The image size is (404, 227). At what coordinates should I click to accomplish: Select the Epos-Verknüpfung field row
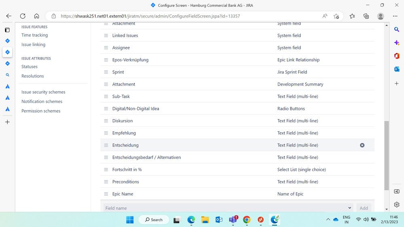pos(237,60)
